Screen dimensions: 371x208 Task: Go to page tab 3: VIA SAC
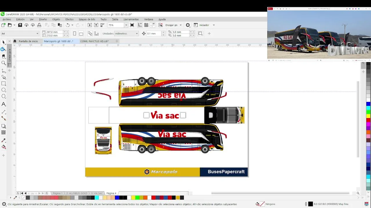97,193
